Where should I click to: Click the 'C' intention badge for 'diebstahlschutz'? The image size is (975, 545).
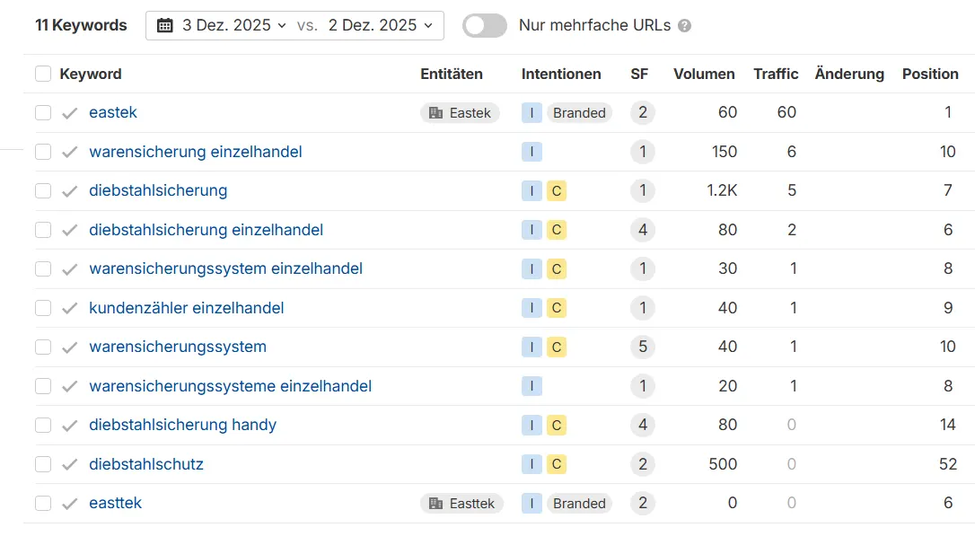(x=556, y=464)
